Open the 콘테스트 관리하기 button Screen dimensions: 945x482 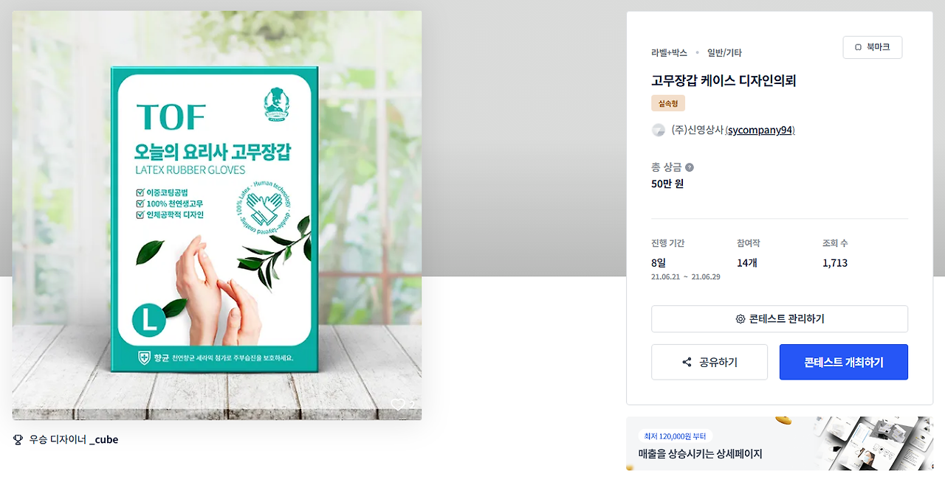(780, 319)
